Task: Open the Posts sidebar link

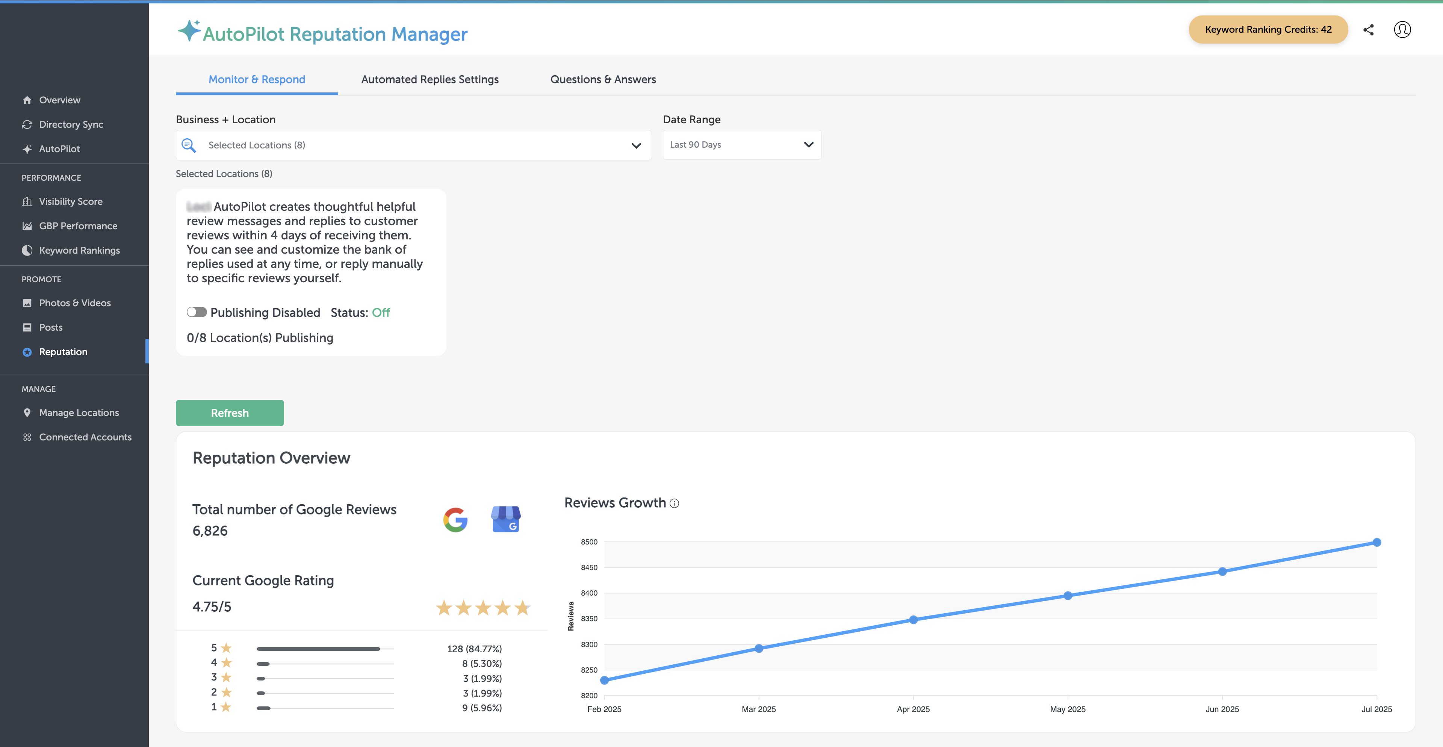Action: [51, 328]
